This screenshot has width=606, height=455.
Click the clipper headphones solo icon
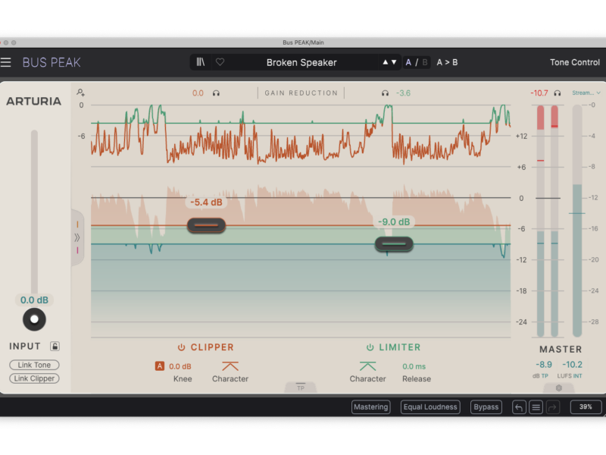click(x=217, y=93)
